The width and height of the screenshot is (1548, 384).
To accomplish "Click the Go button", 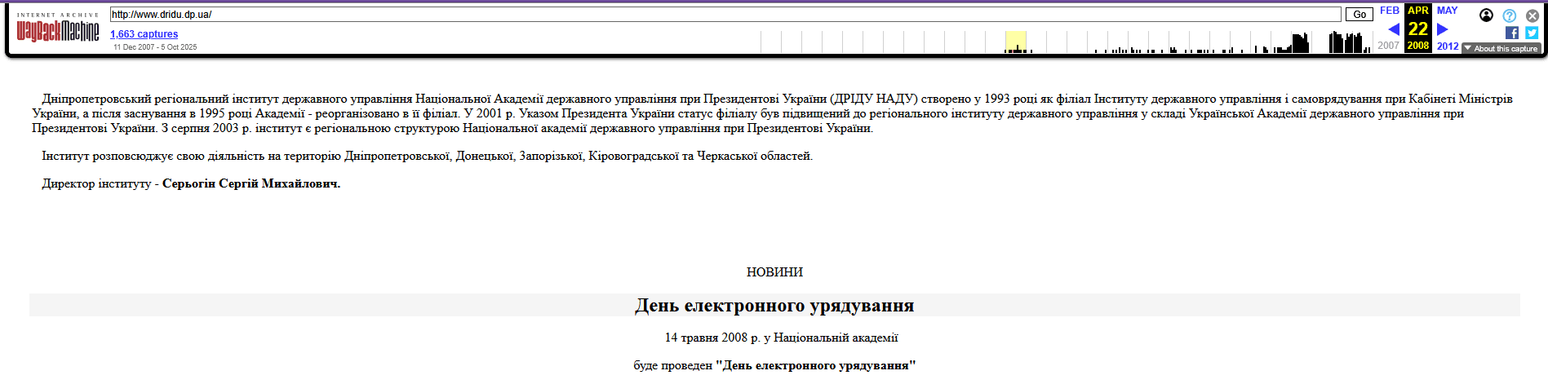I will point(1359,15).
